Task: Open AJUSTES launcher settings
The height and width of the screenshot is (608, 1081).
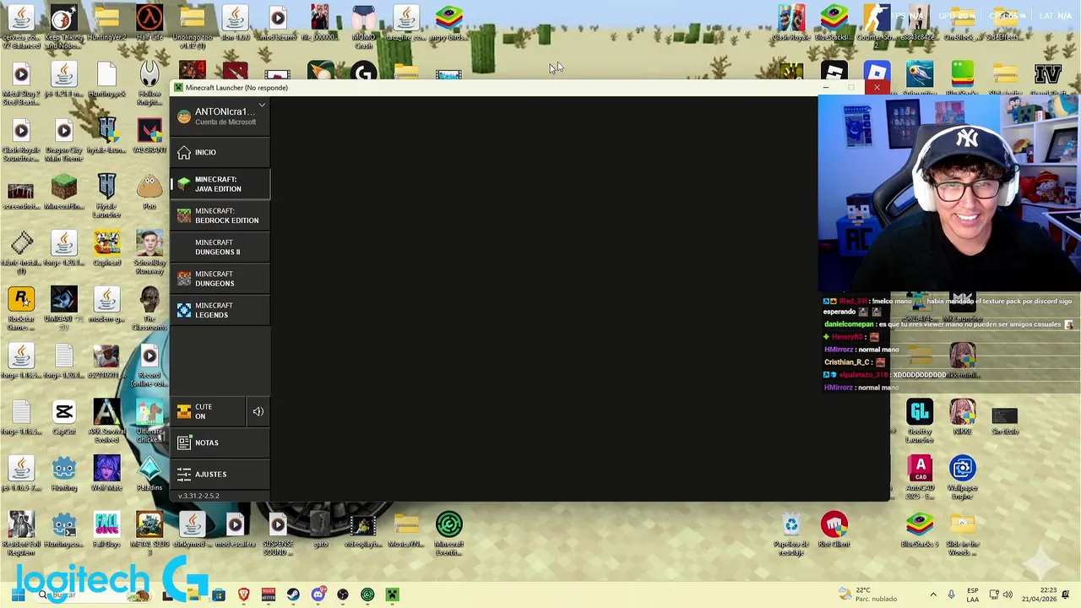Action: click(220, 475)
